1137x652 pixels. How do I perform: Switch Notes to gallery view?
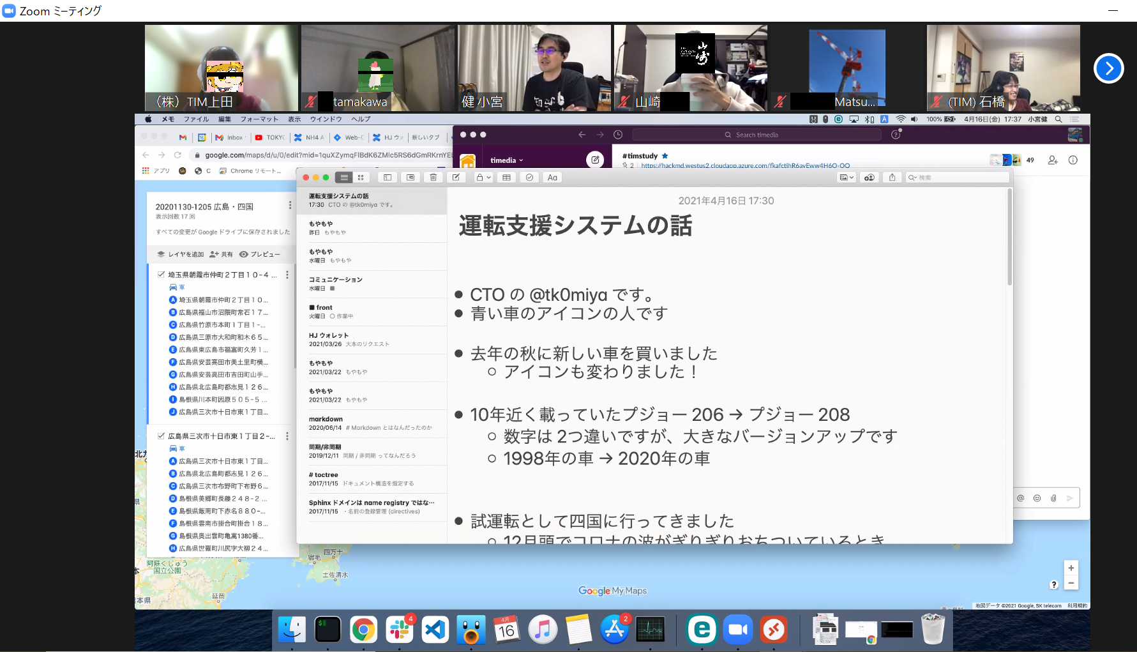tap(361, 178)
